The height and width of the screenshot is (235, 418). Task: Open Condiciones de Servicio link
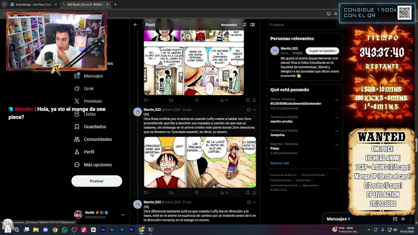pyautogui.click(x=283, y=175)
